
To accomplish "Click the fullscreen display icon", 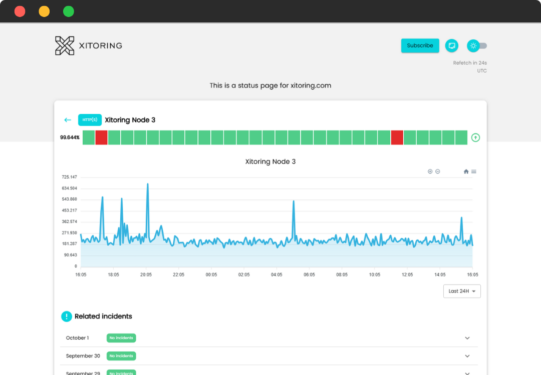I will (452, 45).
